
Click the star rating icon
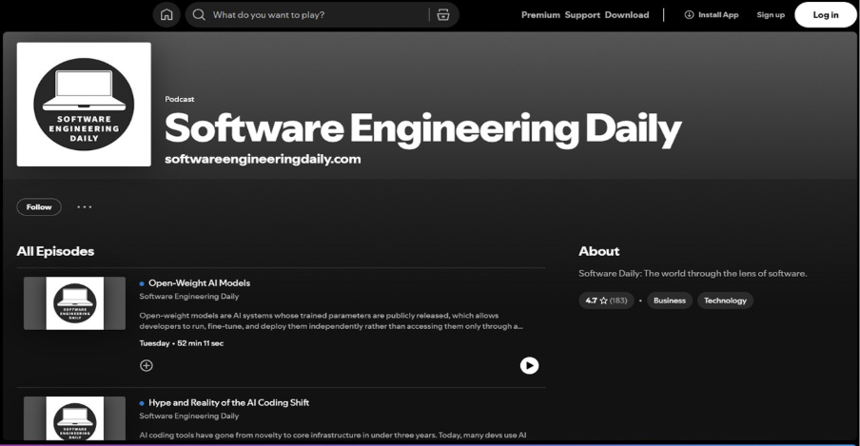pyautogui.click(x=603, y=301)
